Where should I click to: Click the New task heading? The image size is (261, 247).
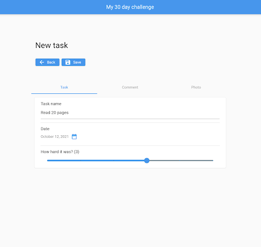51,45
